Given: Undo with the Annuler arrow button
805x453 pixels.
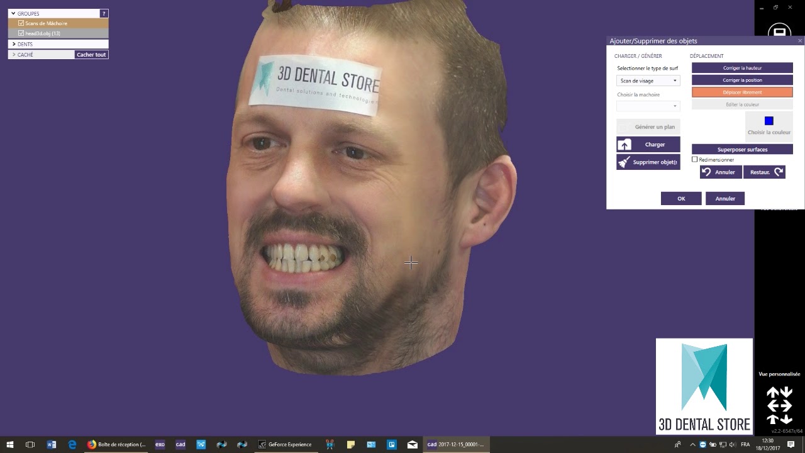Looking at the screenshot, I should [721, 172].
